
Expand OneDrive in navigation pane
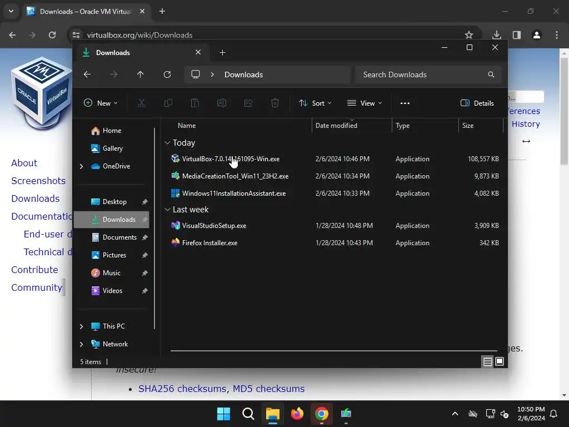click(x=81, y=166)
